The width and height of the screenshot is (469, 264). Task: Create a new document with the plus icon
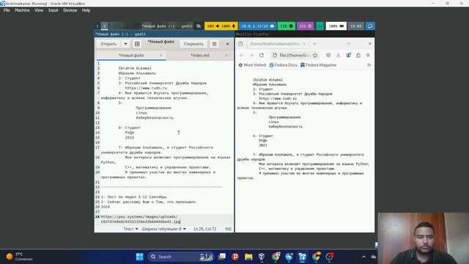(137, 44)
